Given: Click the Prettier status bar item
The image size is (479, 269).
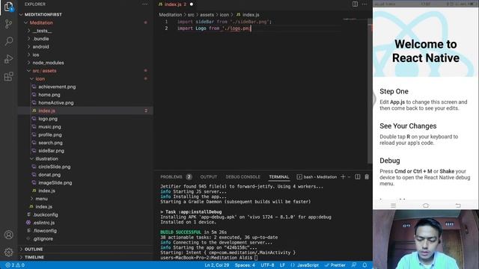Looking at the screenshot, I should (x=335, y=265).
